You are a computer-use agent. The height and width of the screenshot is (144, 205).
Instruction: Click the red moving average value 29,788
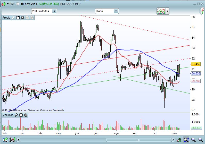[x=196, y=81]
